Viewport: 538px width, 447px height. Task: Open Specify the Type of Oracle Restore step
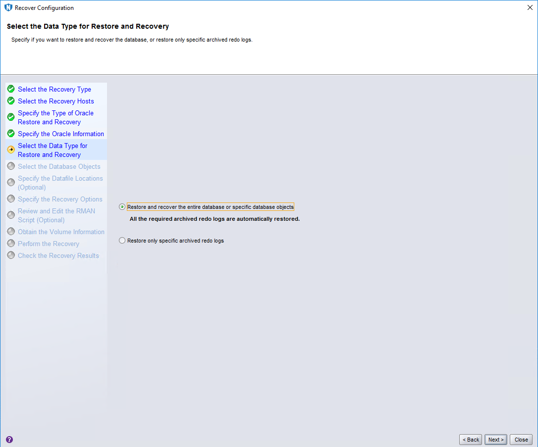point(55,117)
